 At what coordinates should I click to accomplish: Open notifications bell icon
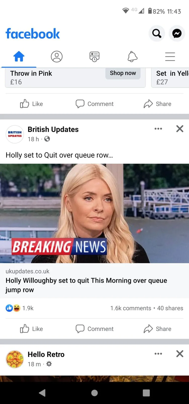(x=132, y=57)
